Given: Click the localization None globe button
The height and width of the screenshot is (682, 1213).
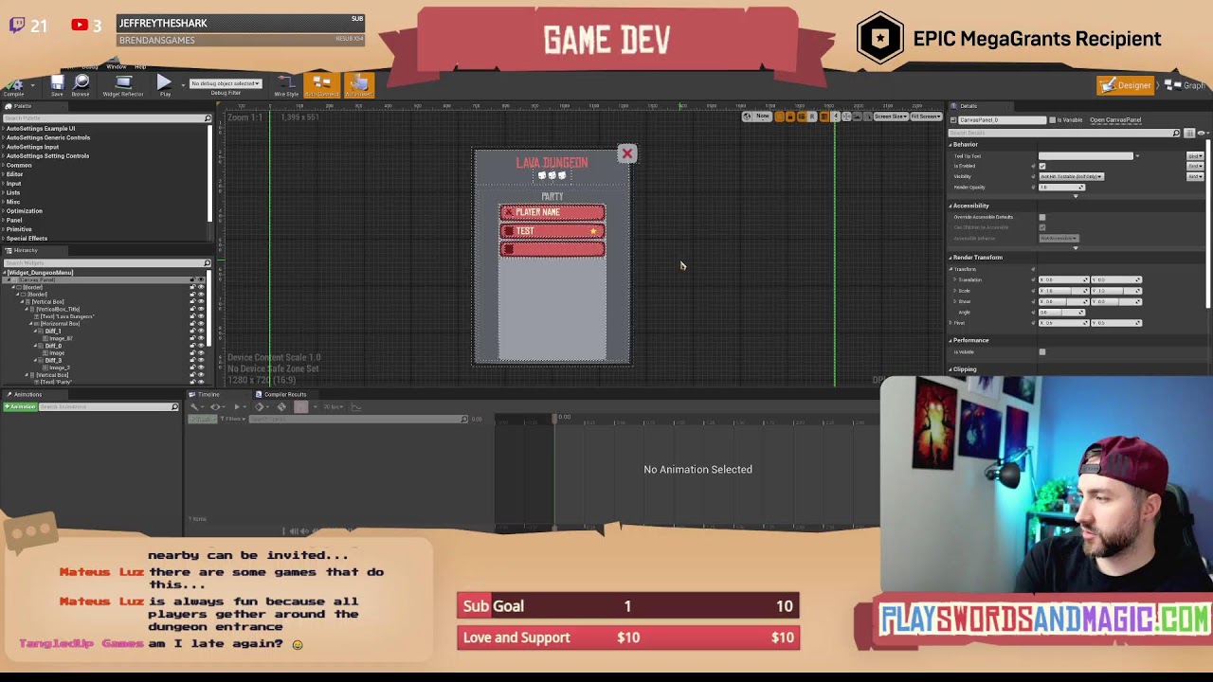Looking at the screenshot, I should point(756,117).
